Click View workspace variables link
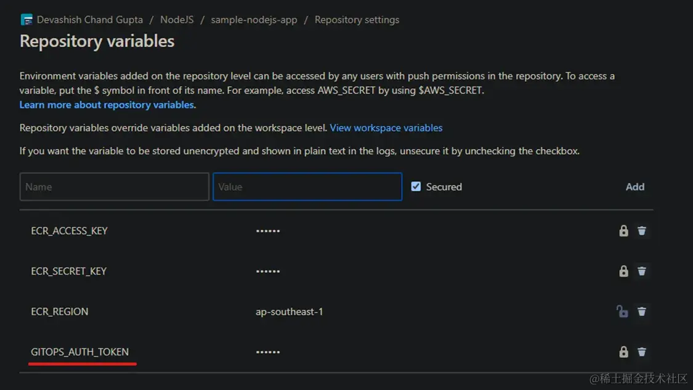 (x=386, y=128)
